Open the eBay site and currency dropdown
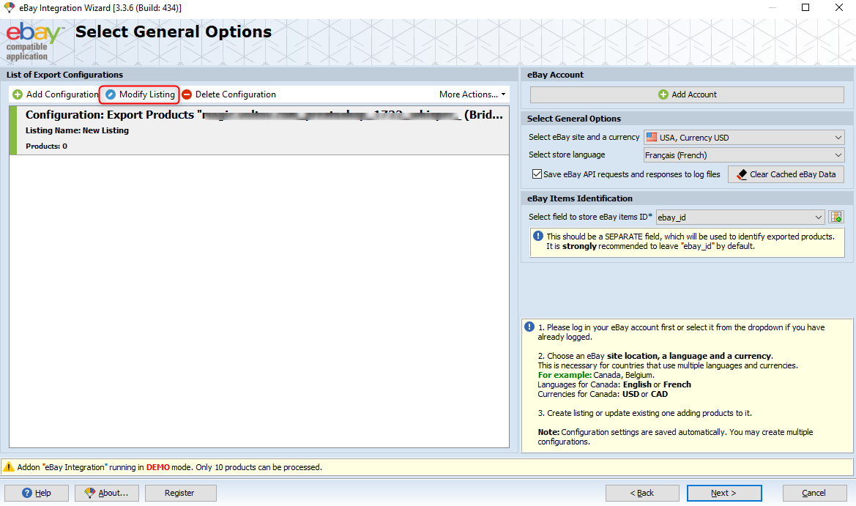This screenshot has width=856, height=506. click(x=744, y=138)
